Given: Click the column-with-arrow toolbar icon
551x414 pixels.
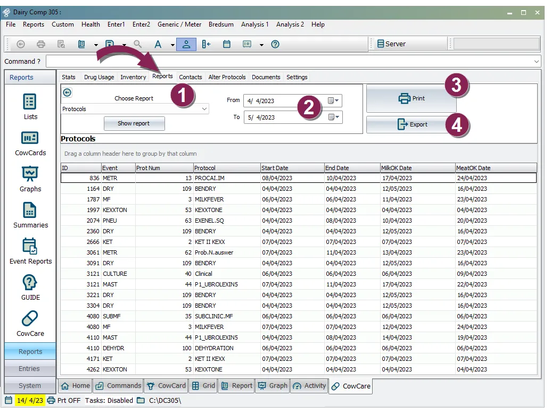Looking at the screenshot, I should tap(206, 44).
